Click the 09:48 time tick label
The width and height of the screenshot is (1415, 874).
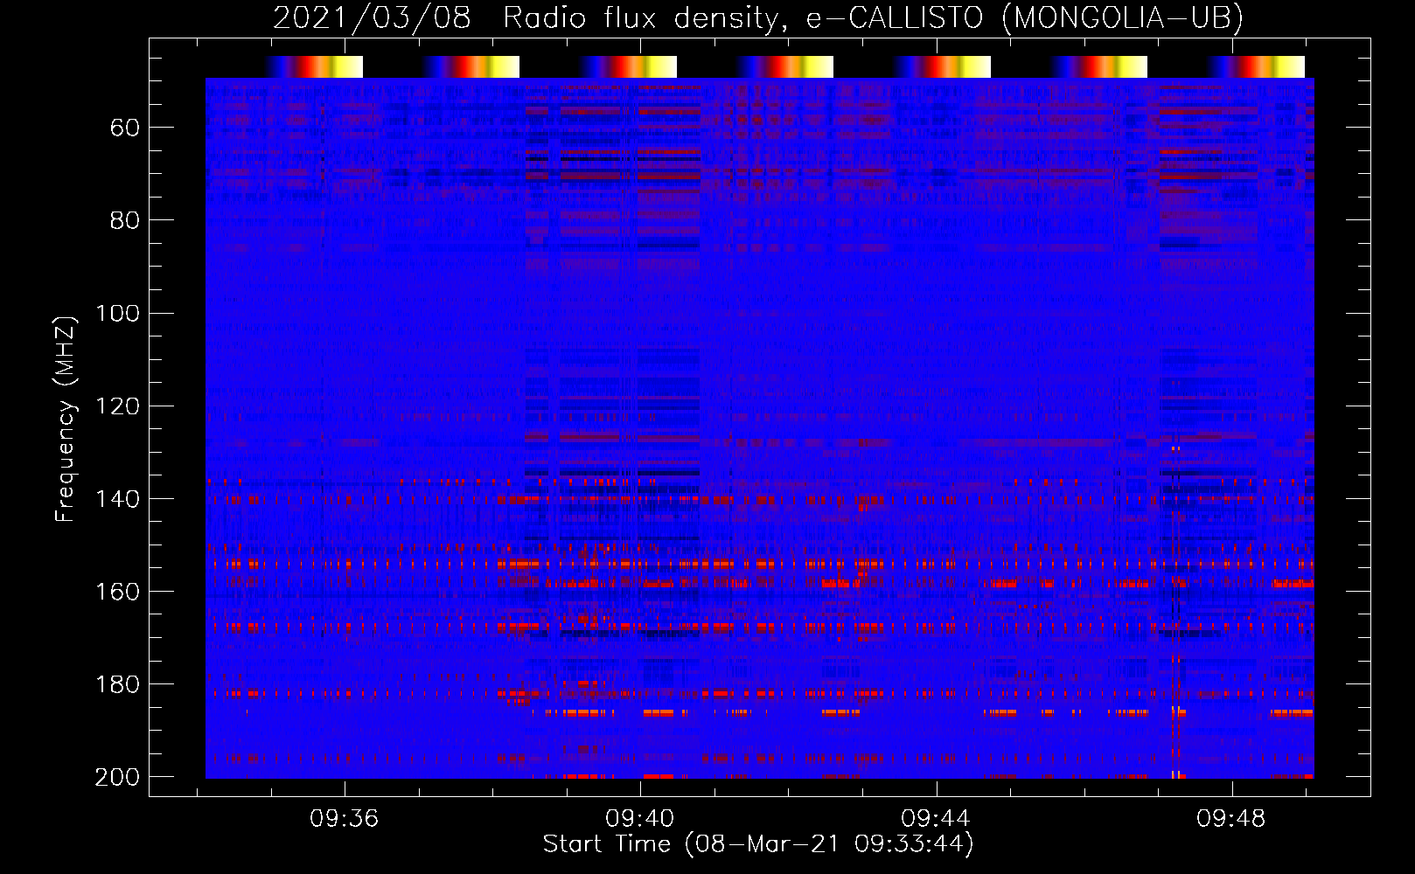(1231, 818)
